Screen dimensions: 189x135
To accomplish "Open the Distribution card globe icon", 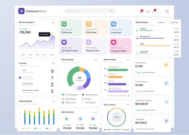I will pos(64,24).
